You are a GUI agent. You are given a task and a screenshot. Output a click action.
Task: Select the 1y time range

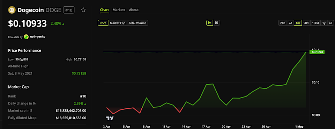click(x=324, y=23)
